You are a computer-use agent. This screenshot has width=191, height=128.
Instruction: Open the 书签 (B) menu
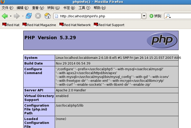(69, 8)
